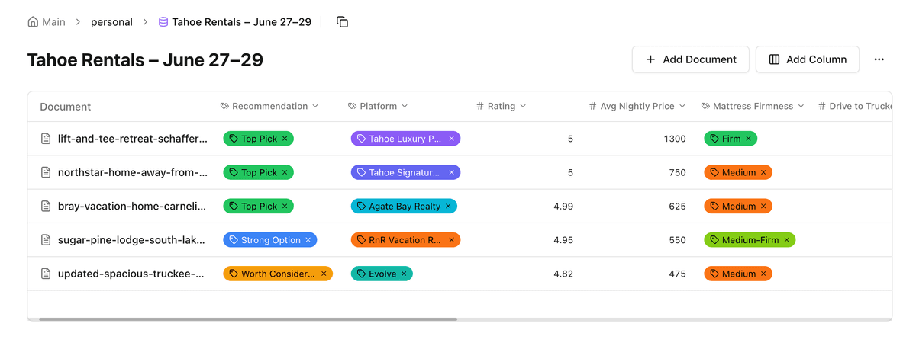Viewport: 916px width, 346px height.
Task: Open the sugar-pine-lodge-south-lak document
Action: coord(133,239)
